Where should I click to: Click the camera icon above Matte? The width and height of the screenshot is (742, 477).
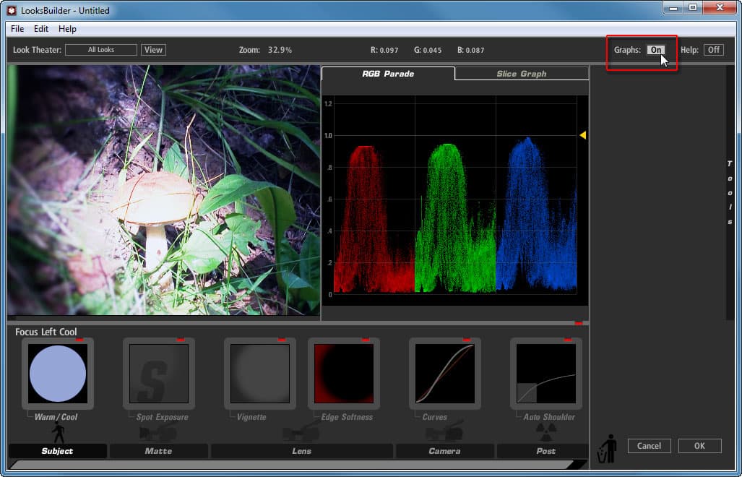pyautogui.click(x=158, y=433)
